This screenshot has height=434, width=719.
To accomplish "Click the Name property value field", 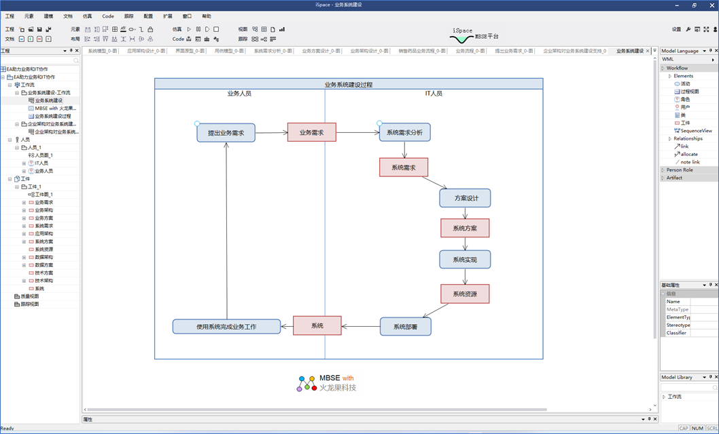I will click(704, 302).
